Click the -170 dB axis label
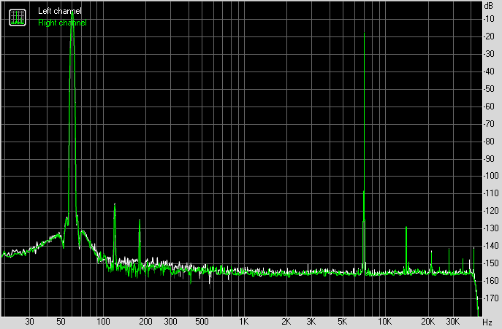This screenshot has width=502, height=329. 491,298
